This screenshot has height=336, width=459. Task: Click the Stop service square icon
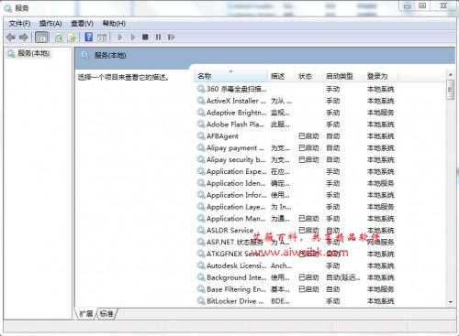coord(145,38)
